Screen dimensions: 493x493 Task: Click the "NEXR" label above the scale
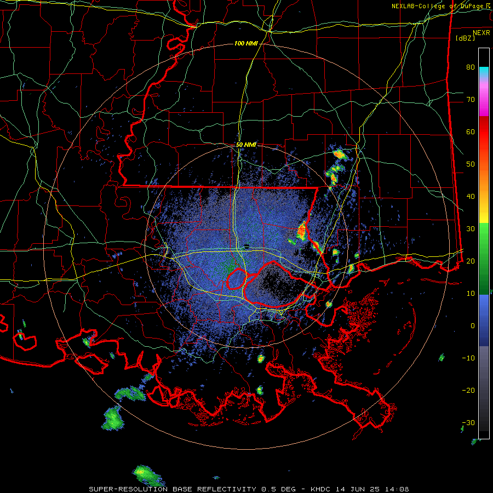coord(481,33)
